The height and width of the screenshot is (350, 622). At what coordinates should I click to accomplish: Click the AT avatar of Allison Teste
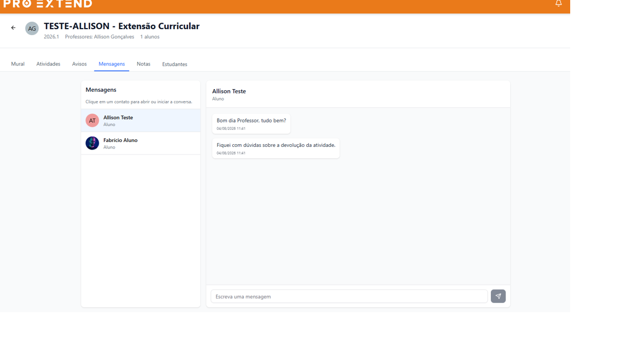tap(92, 120)
